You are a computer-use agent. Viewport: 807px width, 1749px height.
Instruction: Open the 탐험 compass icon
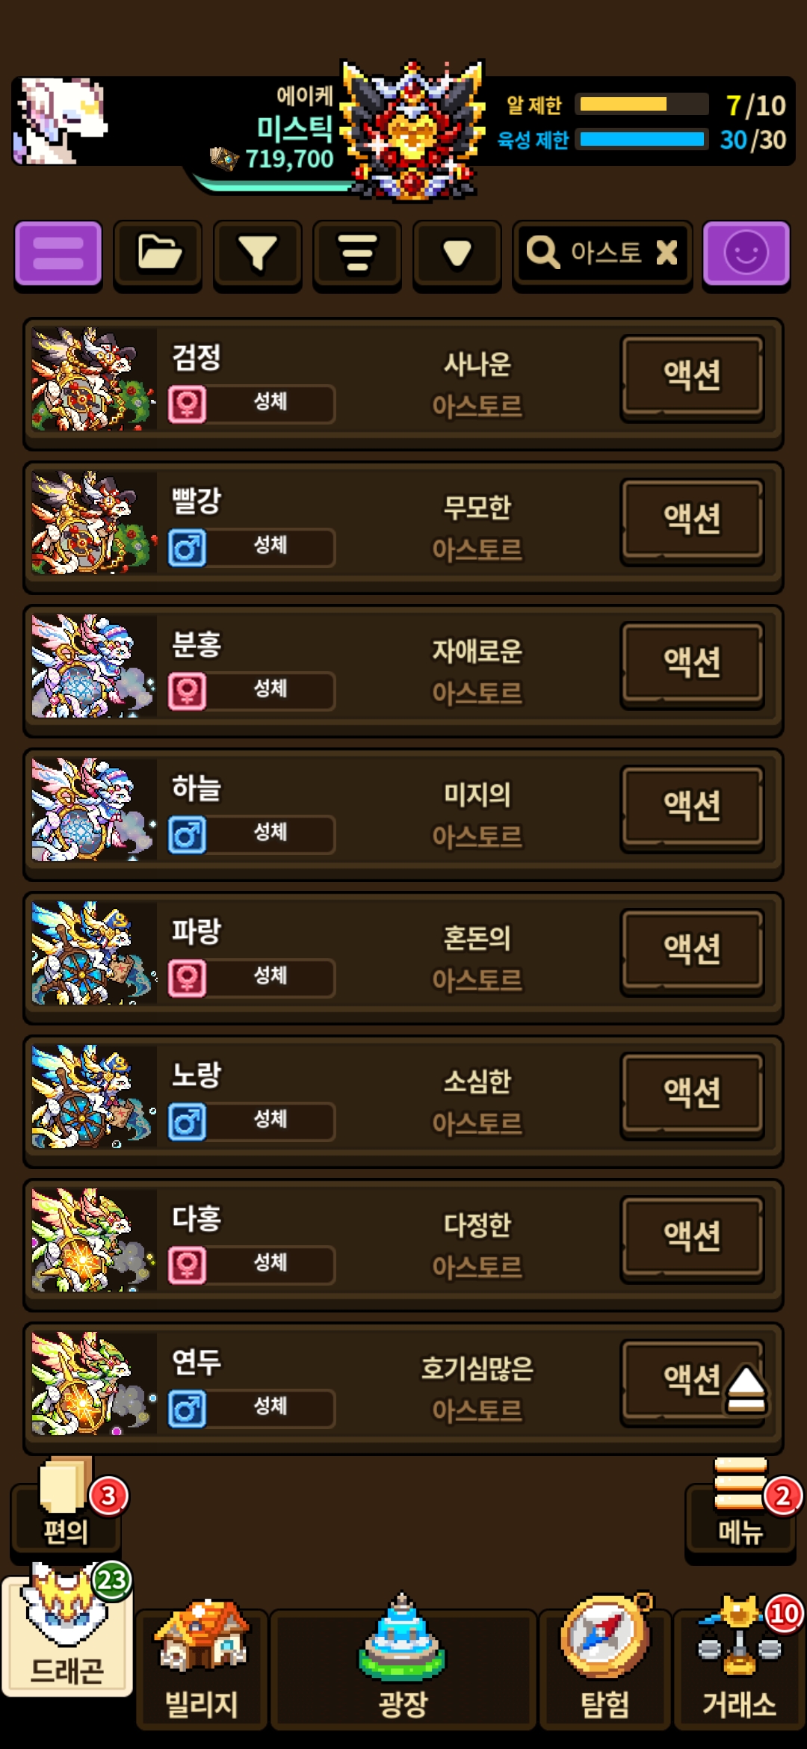click(x=605, y=1668)
